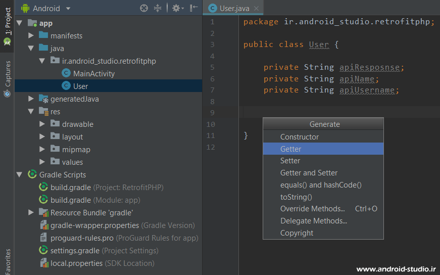
Task: Click the MainActivity class icon
Action: 66,73
